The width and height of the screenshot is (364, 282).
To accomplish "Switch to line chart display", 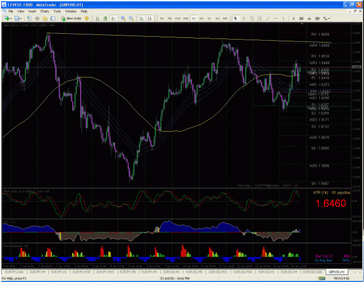I will pyautogui.click(x=114, y=18).
